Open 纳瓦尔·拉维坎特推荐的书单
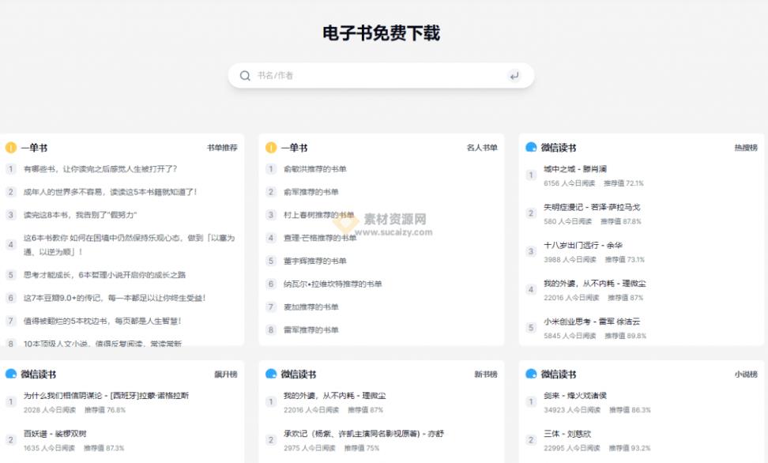Screen dimensions: 768x463 pos(333,284)
